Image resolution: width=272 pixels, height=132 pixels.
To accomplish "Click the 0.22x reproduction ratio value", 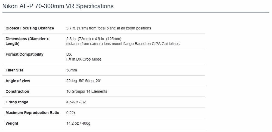I will click(71, 113).
